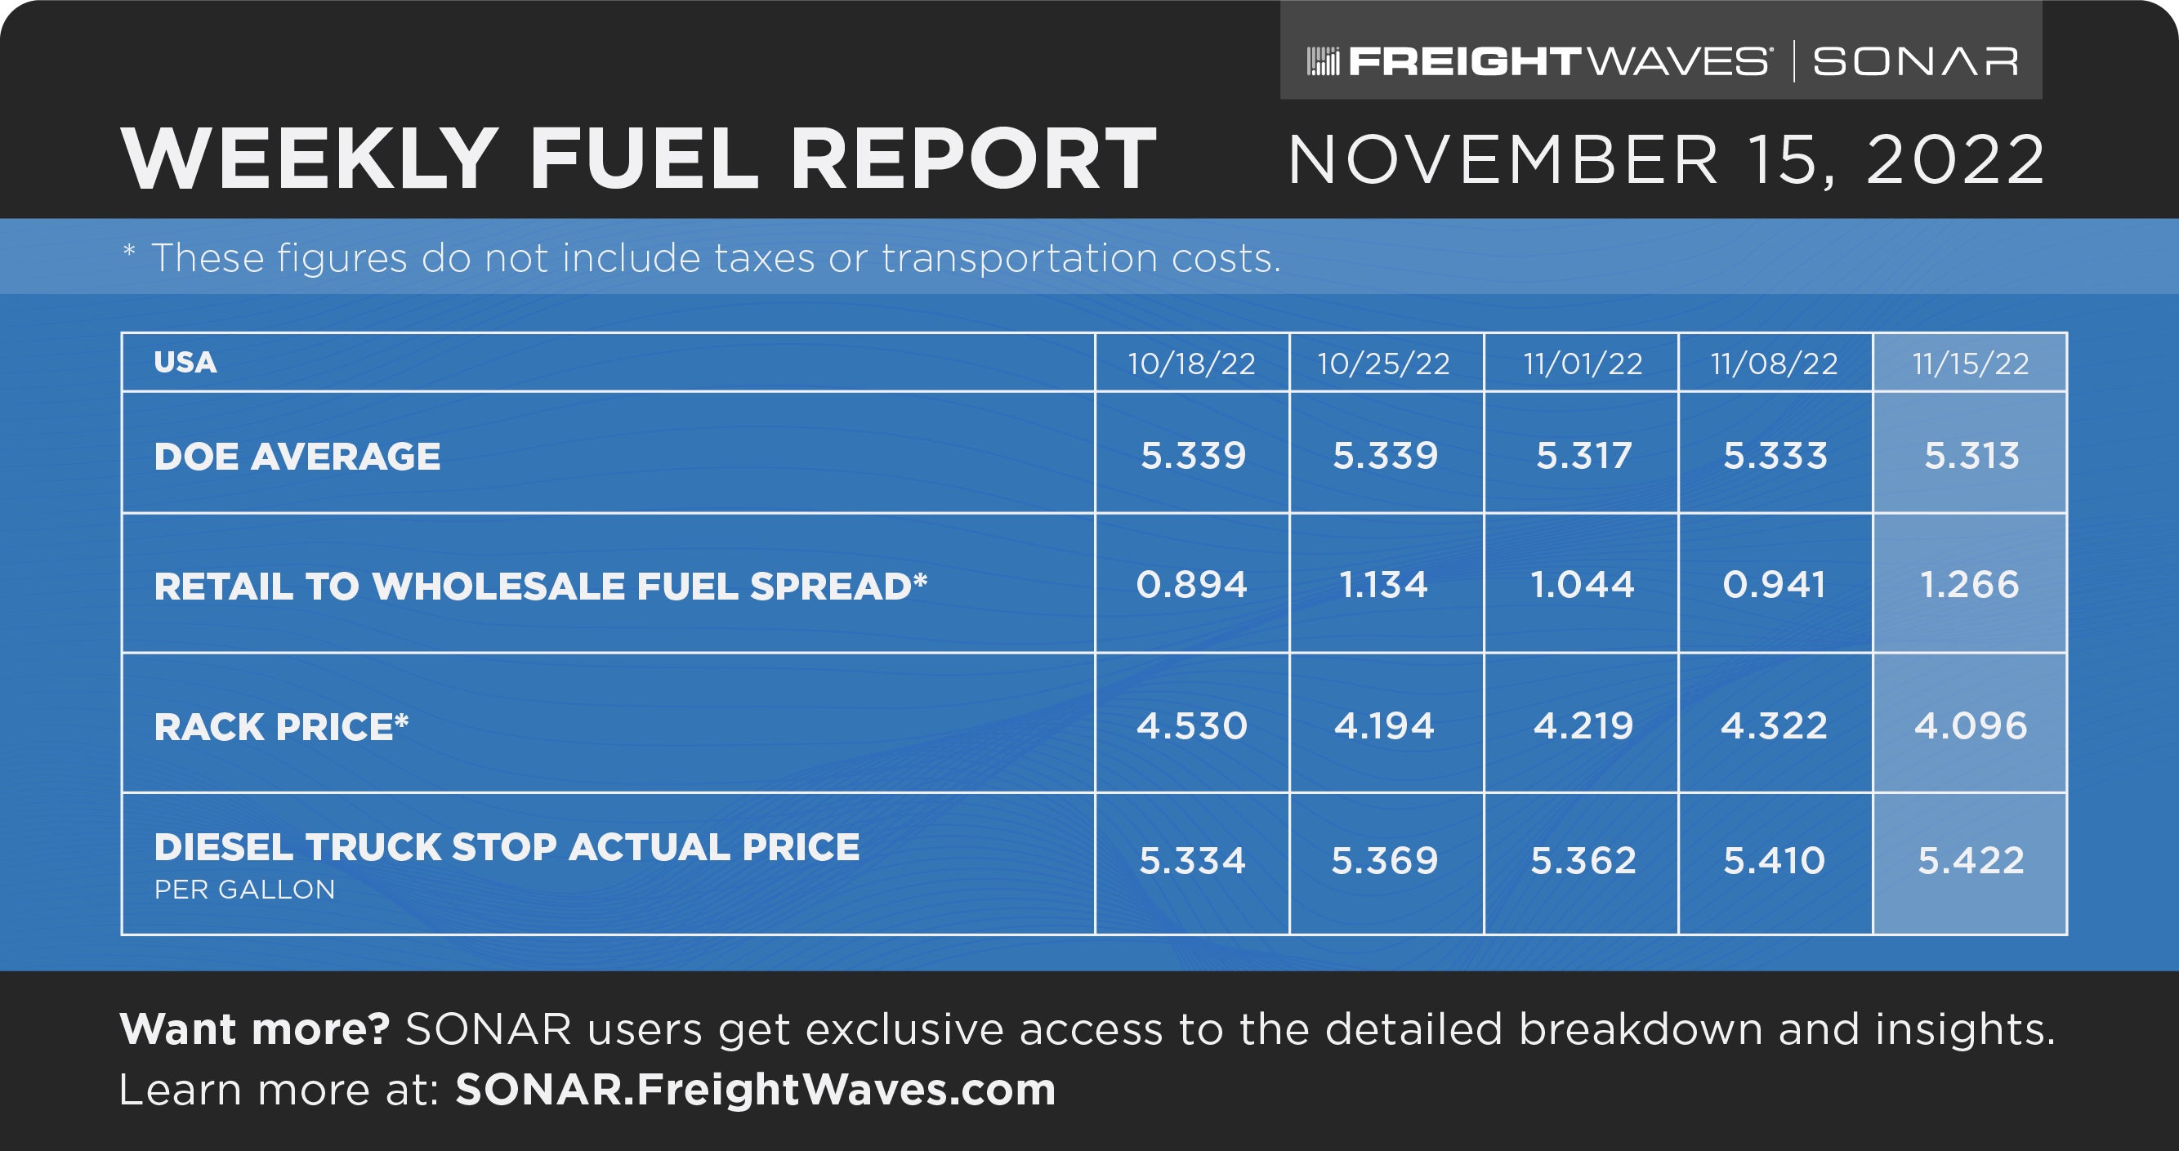This screenshot has height=1151, width=2179.
Task: Click the 5.313 DOE average value
Action: coord(1971,456)
